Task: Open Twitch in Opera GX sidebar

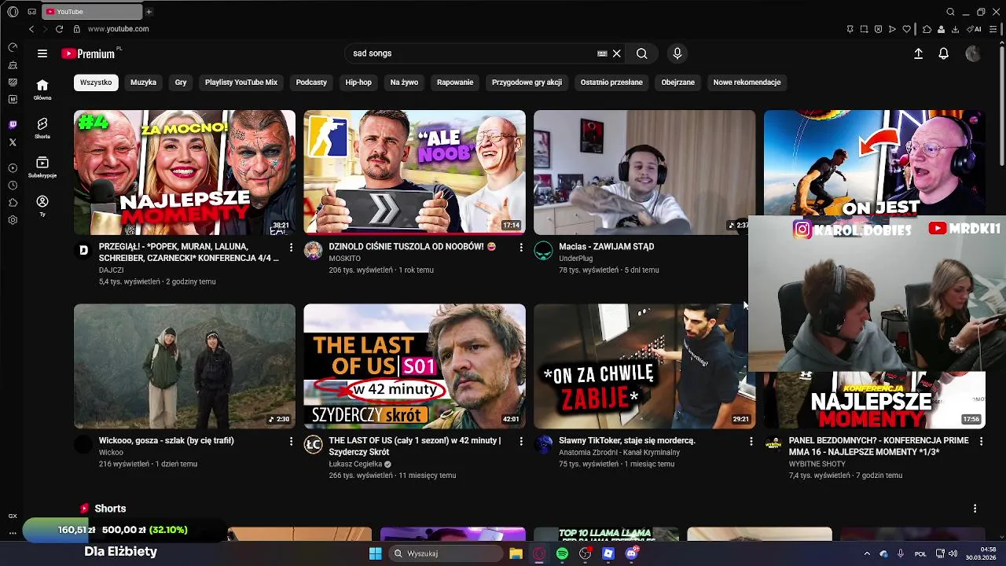Action: 13,125
